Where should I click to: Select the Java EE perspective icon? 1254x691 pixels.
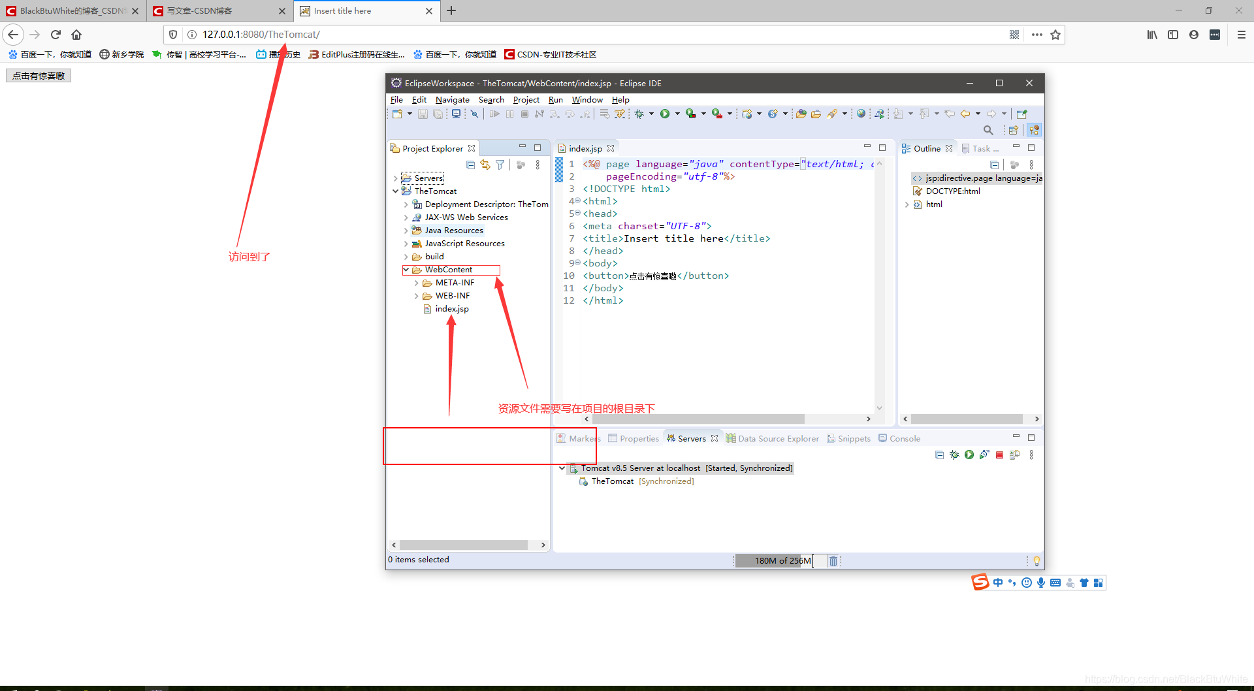pyautogui.click(x=1034, y=130)
